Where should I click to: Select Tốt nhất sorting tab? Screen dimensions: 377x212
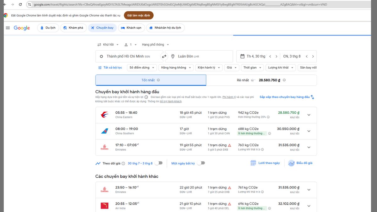151,80
